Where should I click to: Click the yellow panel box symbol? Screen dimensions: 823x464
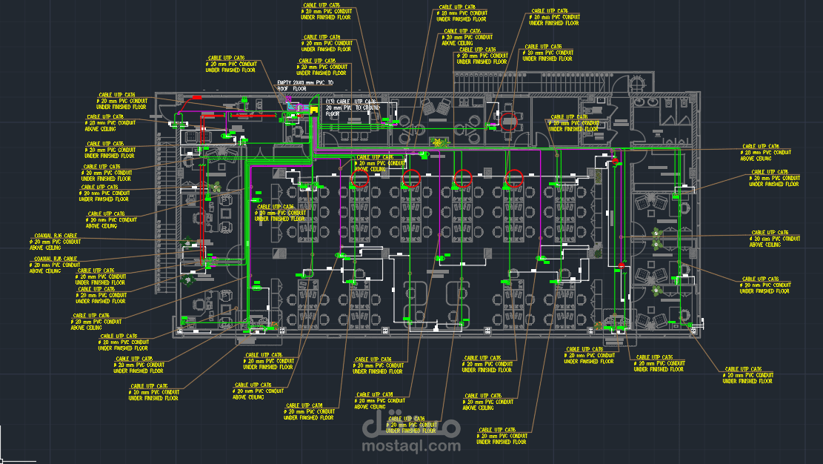(x=314, y=110)
